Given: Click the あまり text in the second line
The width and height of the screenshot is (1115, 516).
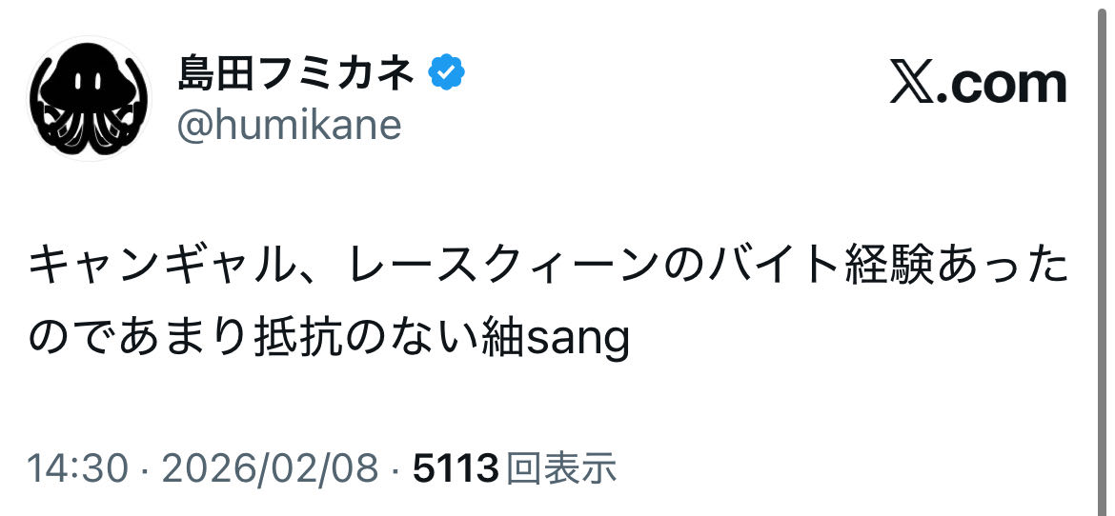Looking at the screenshot, I should (x=186, y=338).
